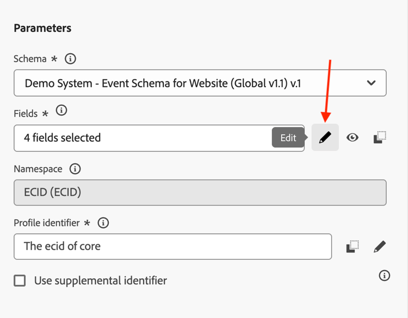Edit the Profile identifier with the pencil icon
Image resolution: width=408 pixels, height=318 pixels.
click(x=380, y=247)
